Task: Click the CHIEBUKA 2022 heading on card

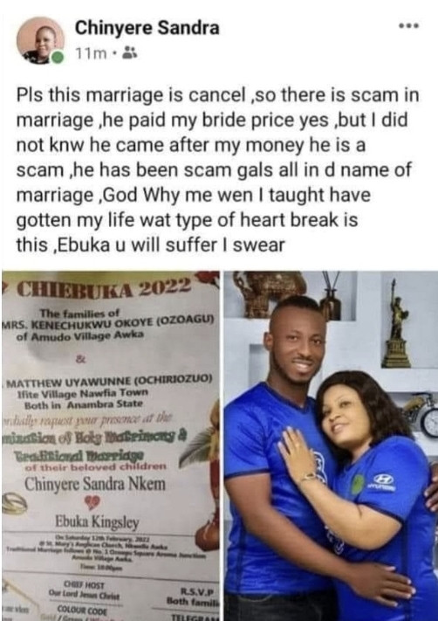Action: [104, 287]
